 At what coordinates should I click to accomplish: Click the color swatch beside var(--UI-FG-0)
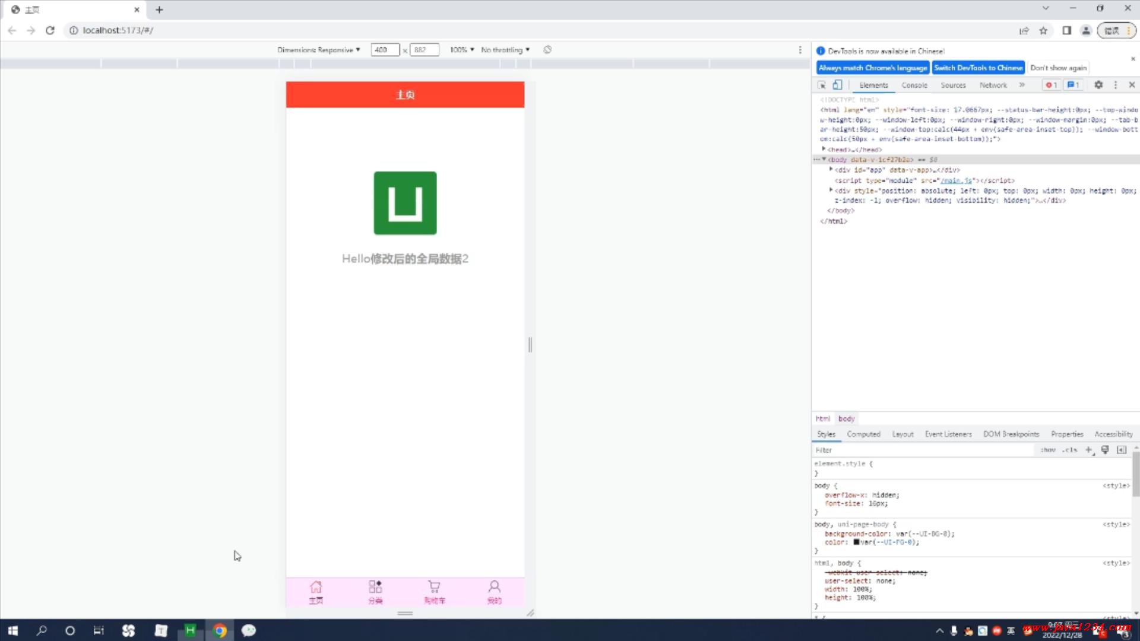pyautogui.click(x=856, y=542)
